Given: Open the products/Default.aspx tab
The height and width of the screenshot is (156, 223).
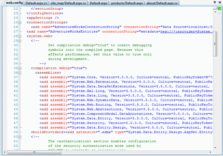Looking at the screenshot, I should (127, 3).
